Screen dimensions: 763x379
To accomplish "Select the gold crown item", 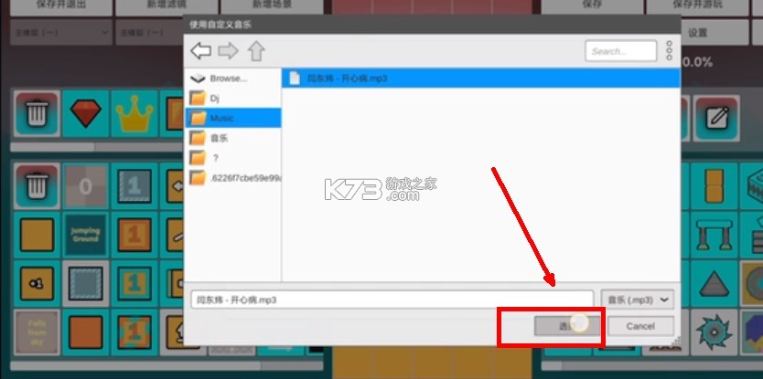I will [x=134, y=113].
